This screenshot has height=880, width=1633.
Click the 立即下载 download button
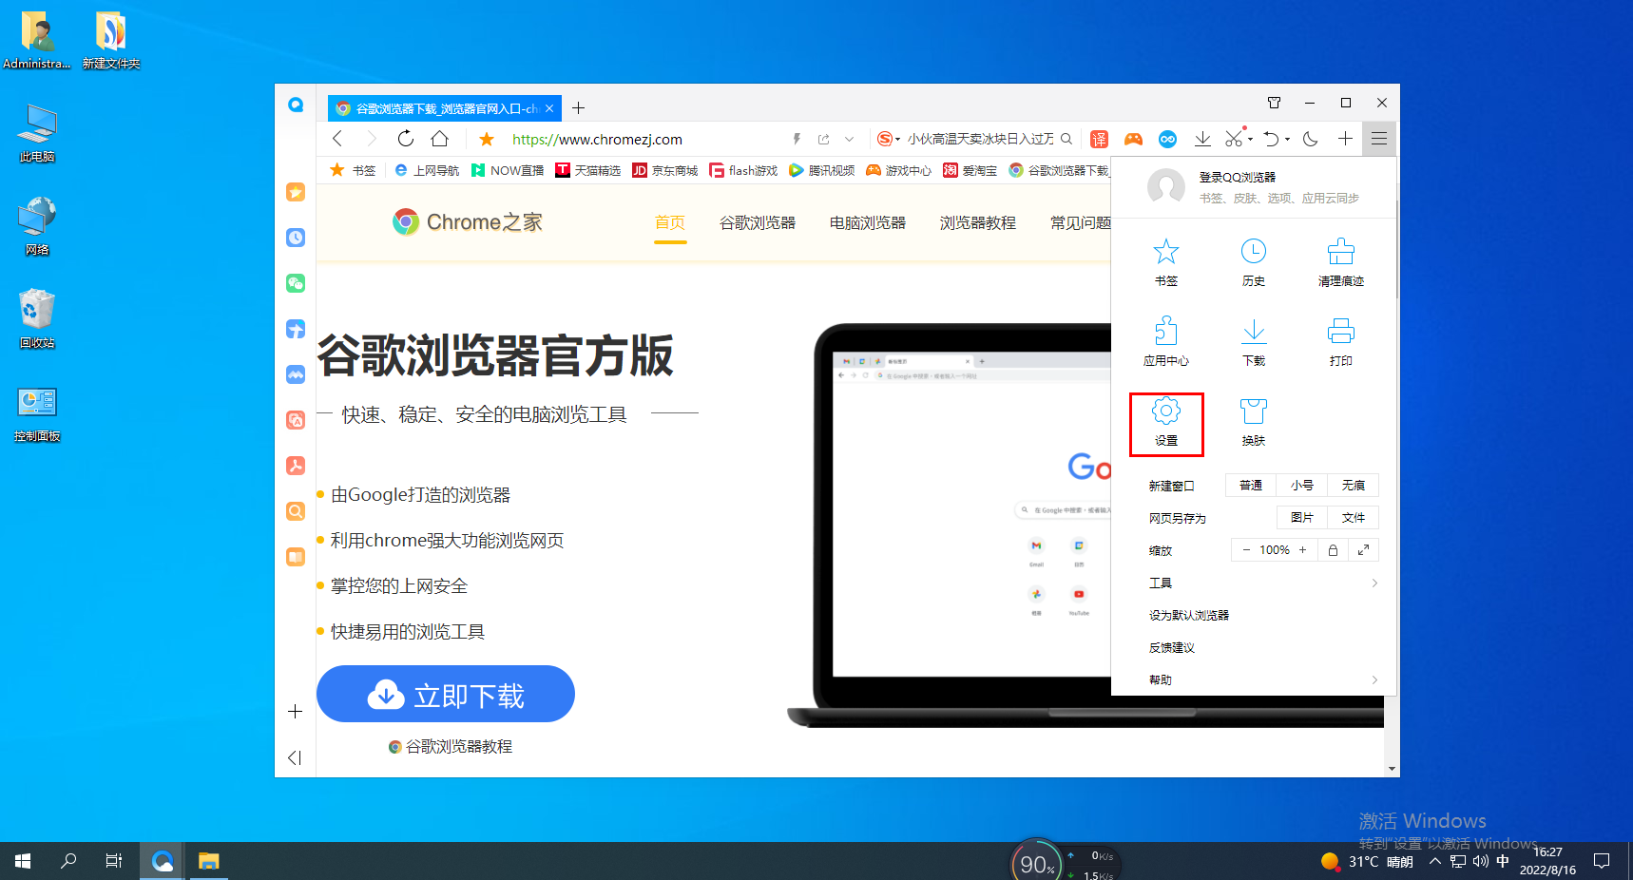tap(446, 694)
